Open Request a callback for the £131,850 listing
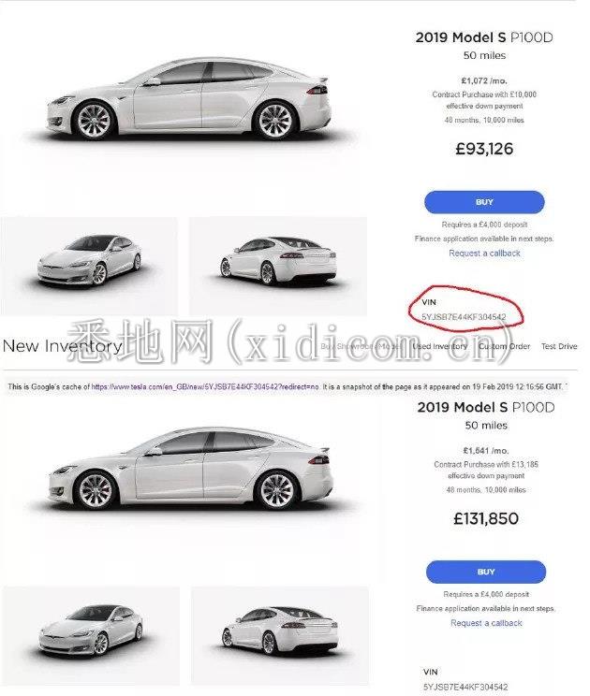The width and height of the screenshot is (590, 696). [486, 623]
